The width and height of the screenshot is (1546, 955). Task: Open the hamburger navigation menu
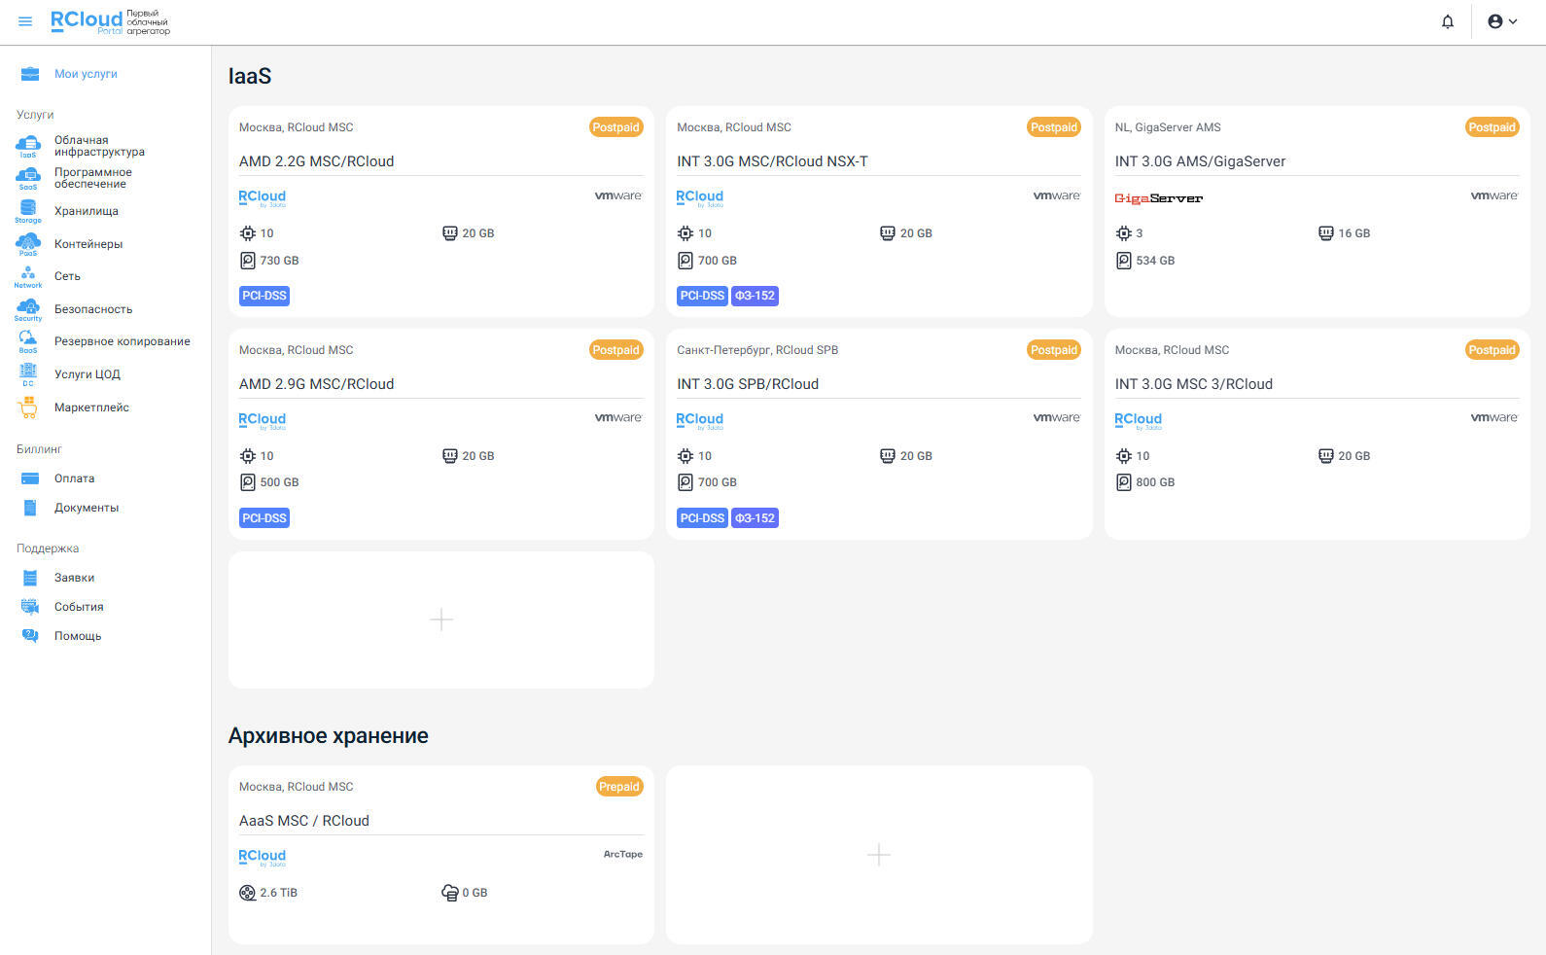click(25, 21)
